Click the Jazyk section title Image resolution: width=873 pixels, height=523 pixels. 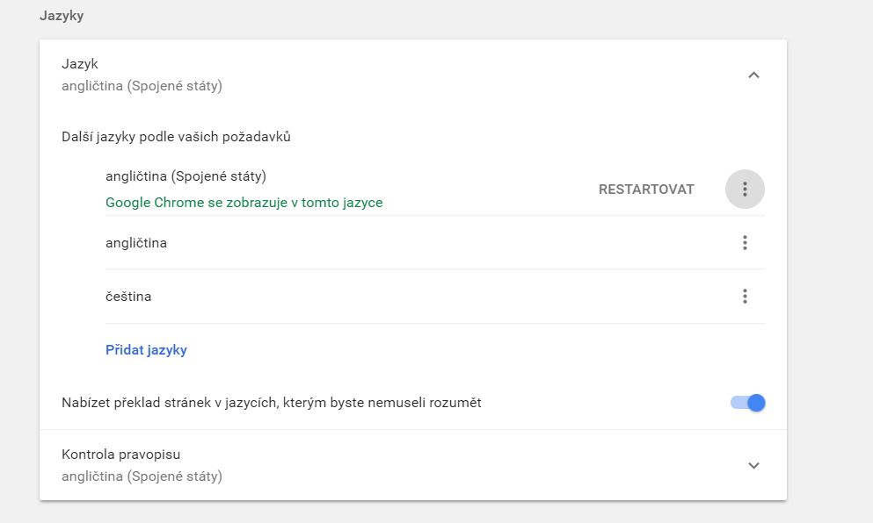[x=78, y=64]
